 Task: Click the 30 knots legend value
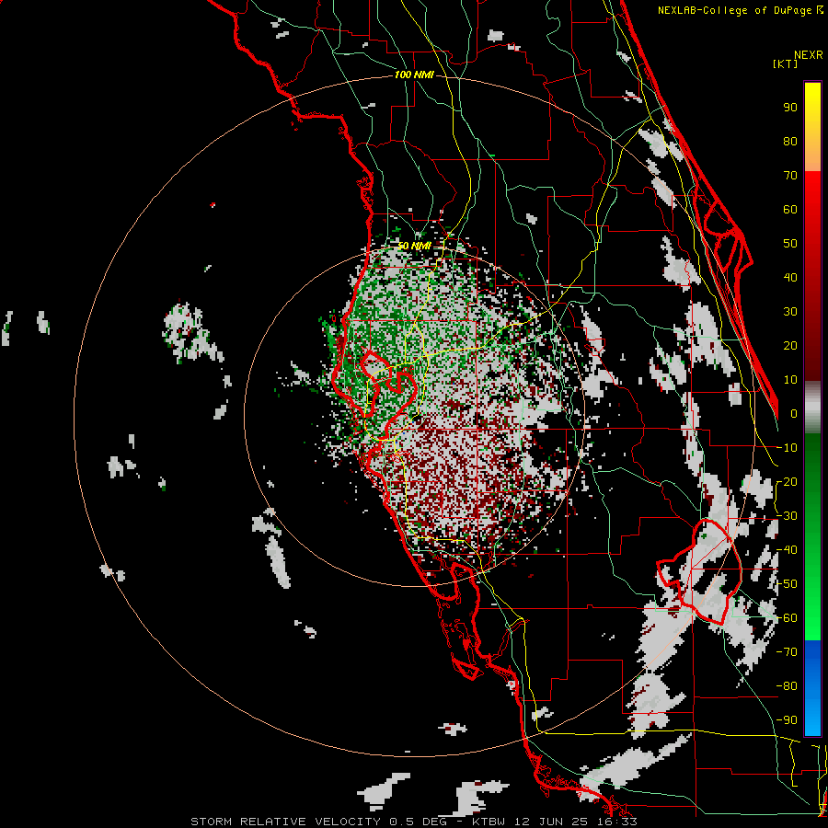pos(790,312)
